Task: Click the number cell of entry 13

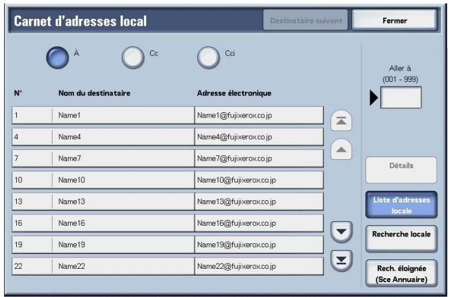Action: [x=32, y=202]
